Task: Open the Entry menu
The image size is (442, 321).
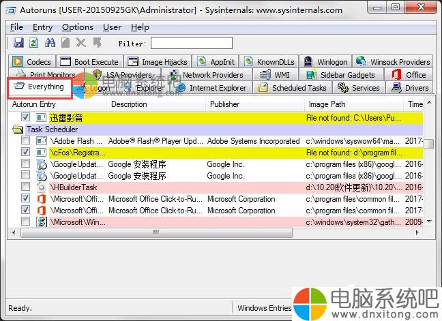Action: (42, 27)
